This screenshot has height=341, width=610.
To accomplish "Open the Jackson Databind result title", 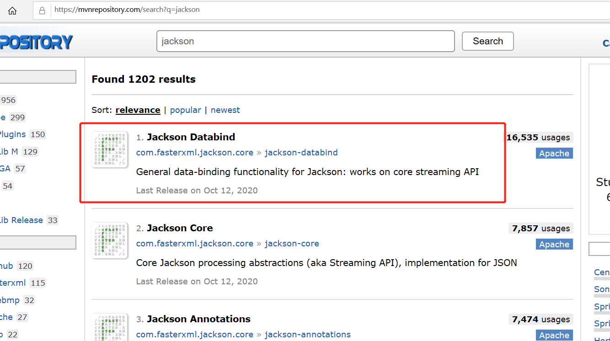I will pyautogui.click(x=191, y=137).
